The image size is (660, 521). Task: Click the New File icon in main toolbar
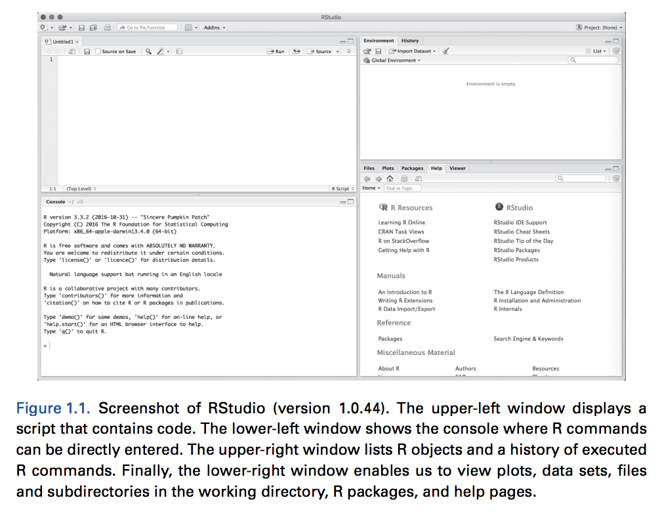[x=43, y=28]
